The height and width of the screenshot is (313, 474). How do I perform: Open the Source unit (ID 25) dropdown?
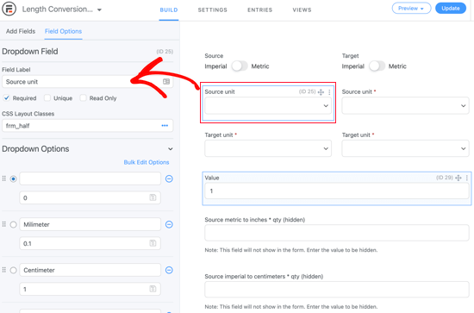coord(268,105)
